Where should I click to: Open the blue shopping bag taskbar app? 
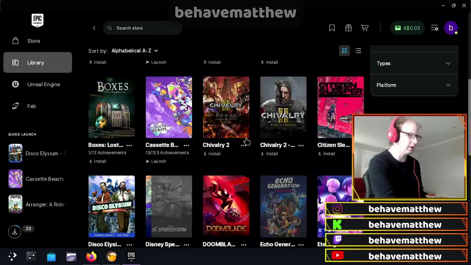click(51, 257)
